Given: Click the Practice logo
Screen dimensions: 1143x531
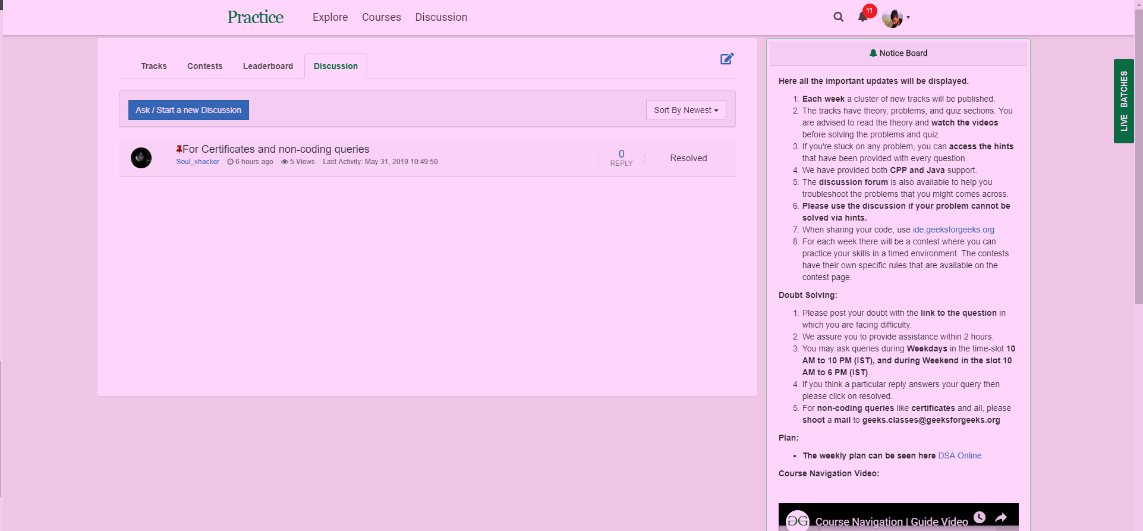Looking at the screenshot, I should (256, 17).
